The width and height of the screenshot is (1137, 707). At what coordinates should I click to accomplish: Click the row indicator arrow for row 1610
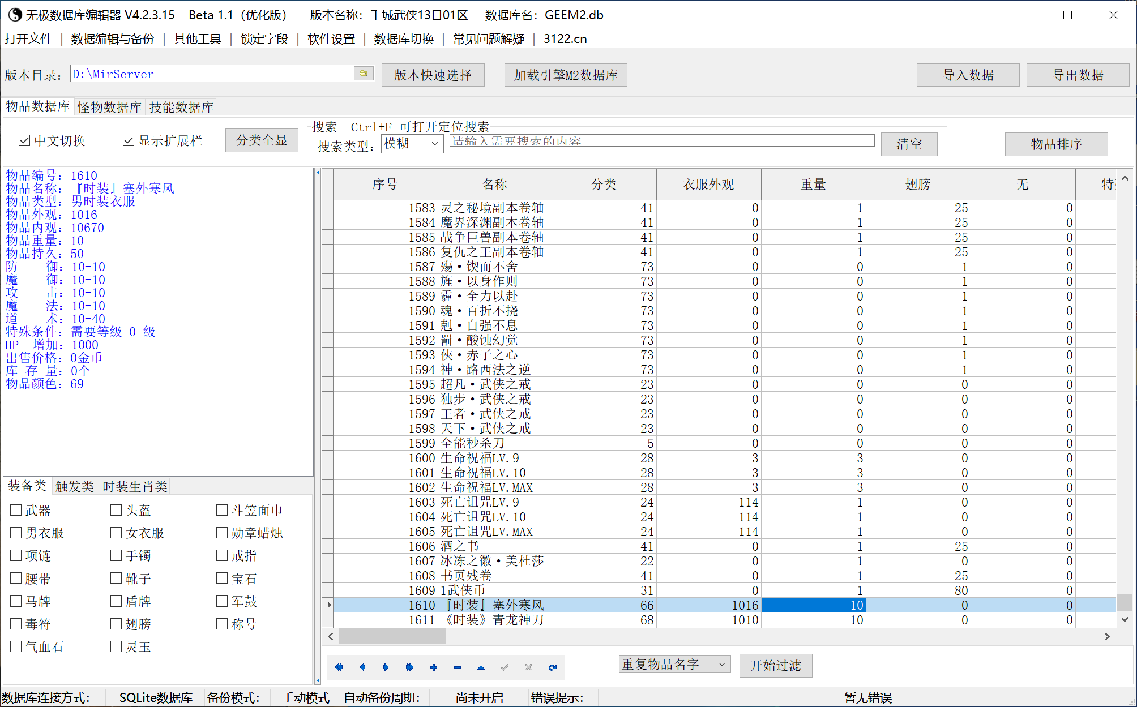pyautogui.click(x=329, y=605)
